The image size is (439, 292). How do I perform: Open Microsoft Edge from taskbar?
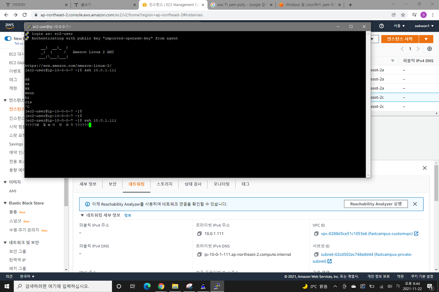[x=147, y=286]
